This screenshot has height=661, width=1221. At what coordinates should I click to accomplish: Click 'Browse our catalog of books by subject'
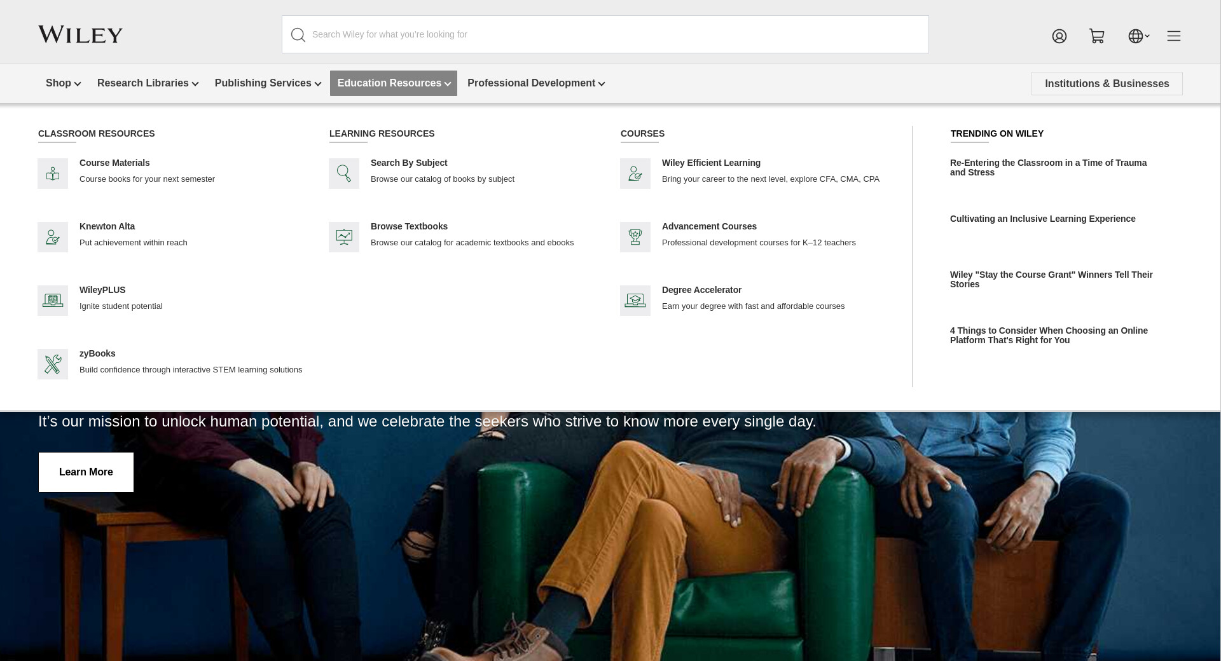443,179
